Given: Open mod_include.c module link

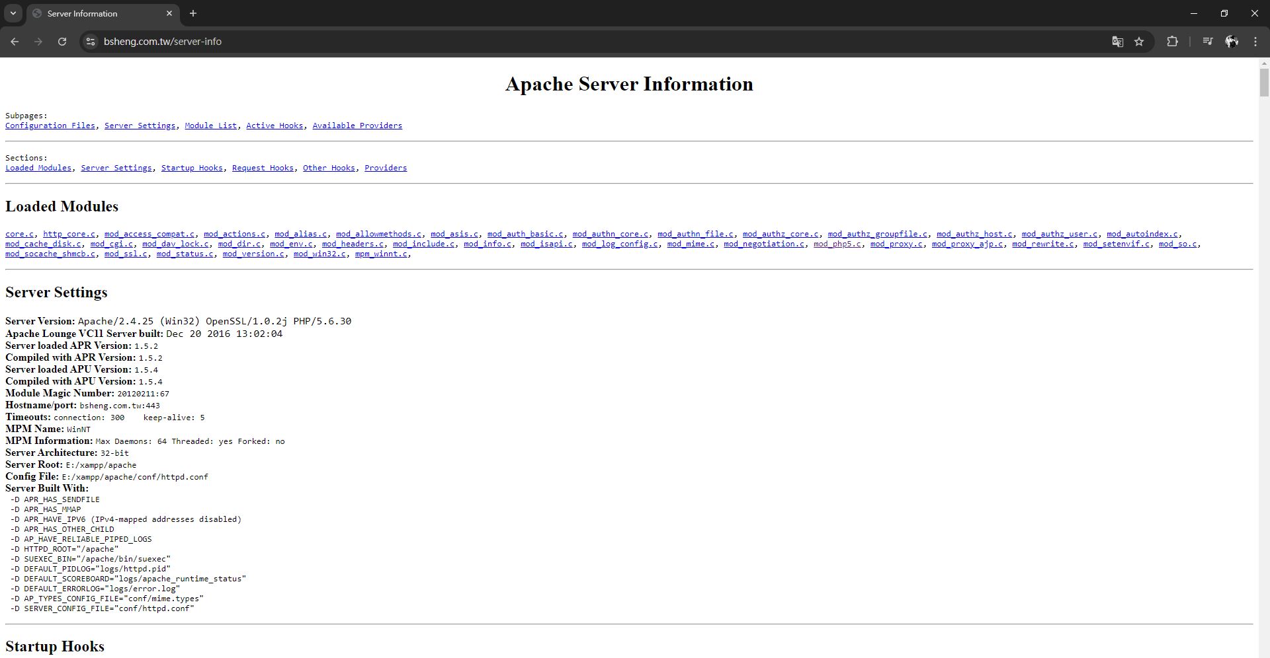Looking at the screenshot, I should click(424, 244).
